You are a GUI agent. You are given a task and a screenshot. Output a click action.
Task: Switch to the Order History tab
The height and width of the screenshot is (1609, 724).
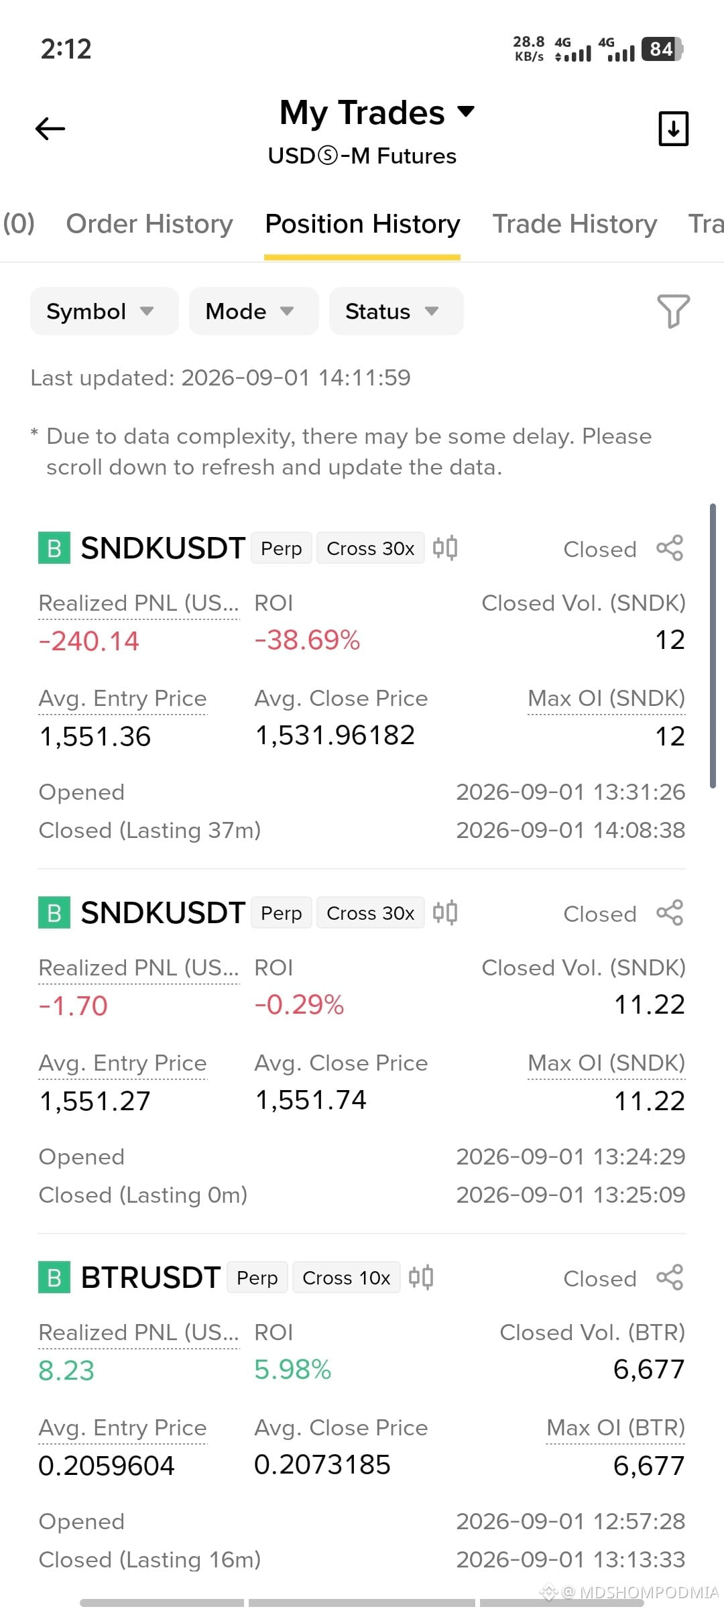click(x=149, y=224)
